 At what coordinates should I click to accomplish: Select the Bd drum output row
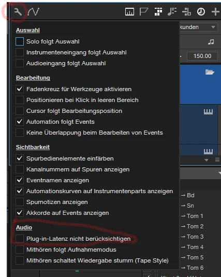click(x=187, y=195)
